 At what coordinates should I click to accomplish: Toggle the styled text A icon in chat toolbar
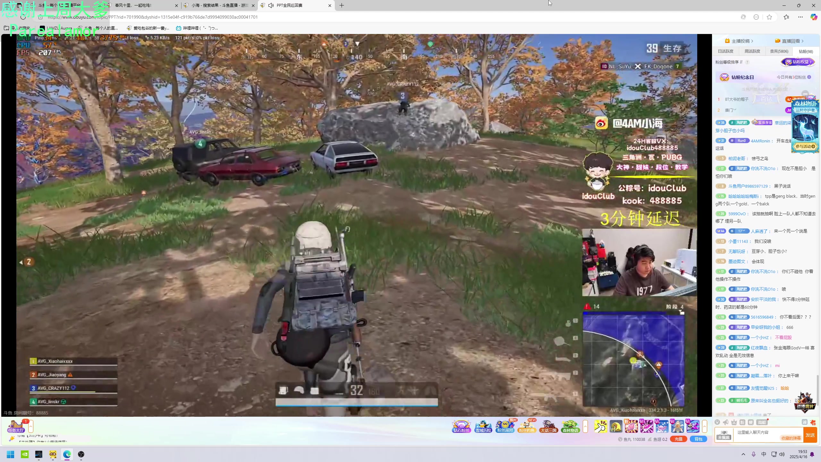pos(734,422)
